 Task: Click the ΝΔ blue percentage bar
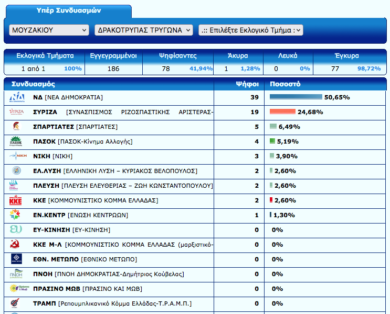click(296, 97)
